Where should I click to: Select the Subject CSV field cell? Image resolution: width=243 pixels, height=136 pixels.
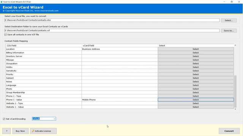pos(44,78)
